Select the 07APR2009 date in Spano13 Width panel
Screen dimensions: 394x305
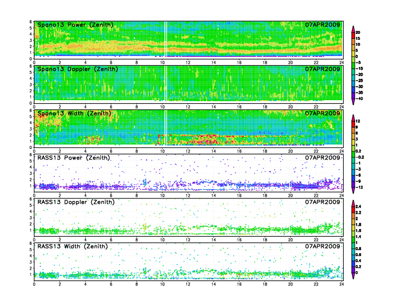pos(322,113)
